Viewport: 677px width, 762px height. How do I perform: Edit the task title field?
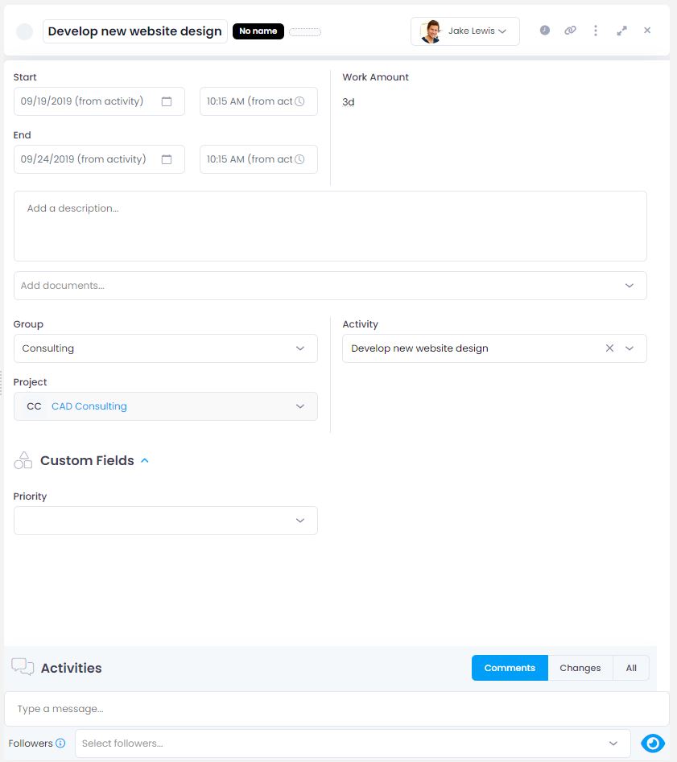[134, 31]
